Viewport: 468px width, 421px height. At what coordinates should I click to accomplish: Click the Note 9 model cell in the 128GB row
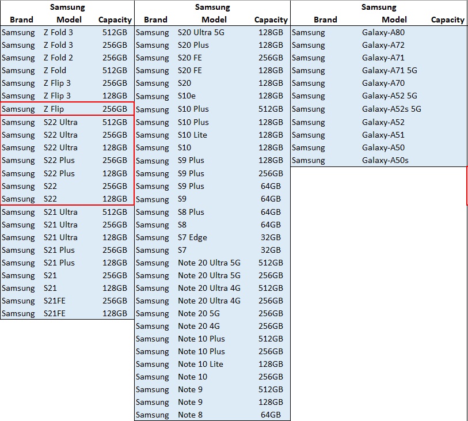pyautogui.click(x=190, y=402)
